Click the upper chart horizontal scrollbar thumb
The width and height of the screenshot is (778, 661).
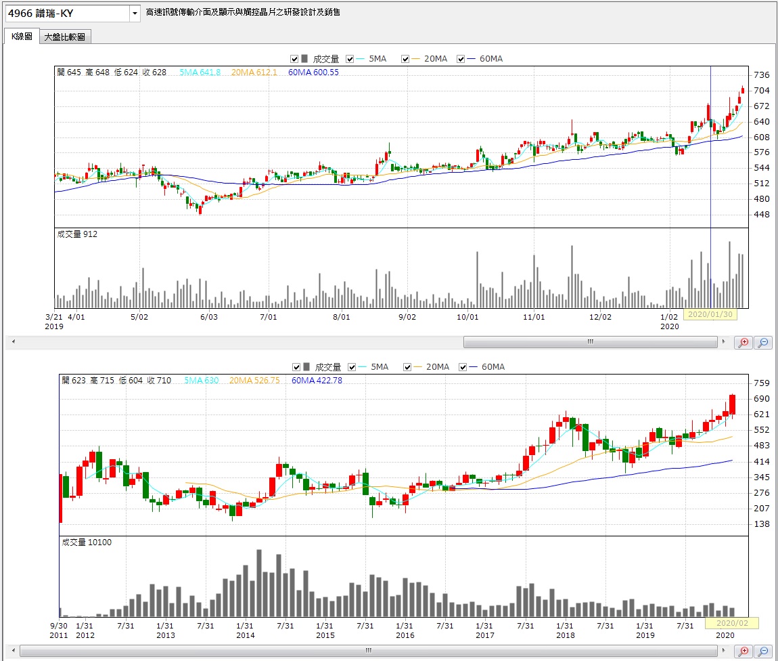pyautogui.click(x=590, y=343)
